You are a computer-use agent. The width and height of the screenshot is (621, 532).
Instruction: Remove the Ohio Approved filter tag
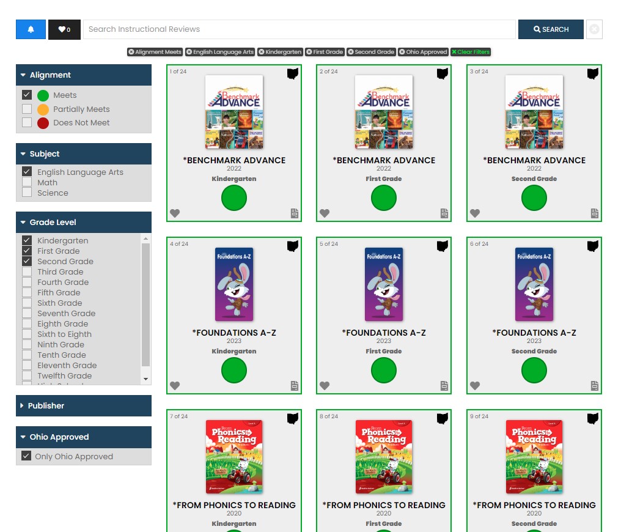402,52
